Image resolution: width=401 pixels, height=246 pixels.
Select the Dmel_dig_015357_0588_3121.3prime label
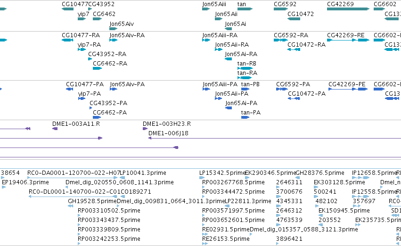tap(303, 230)
